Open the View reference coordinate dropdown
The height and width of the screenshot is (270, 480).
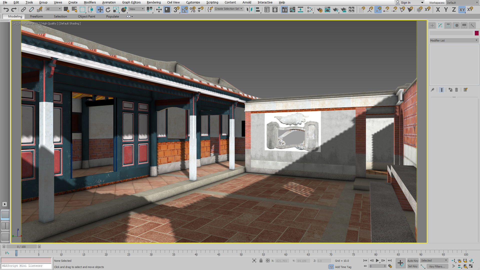(136, 9)
